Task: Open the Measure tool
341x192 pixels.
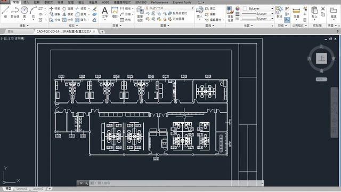Action: (x=296, y=12)
